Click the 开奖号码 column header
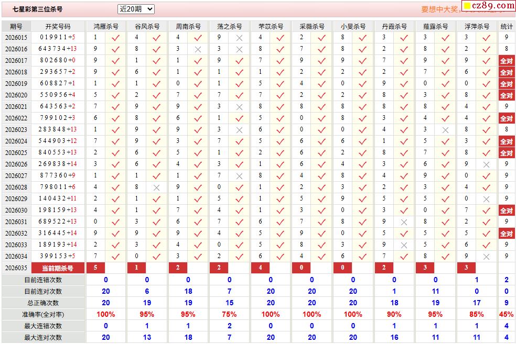Image resolution: width=516 pixels, height=344 pixels. [58, 26]
